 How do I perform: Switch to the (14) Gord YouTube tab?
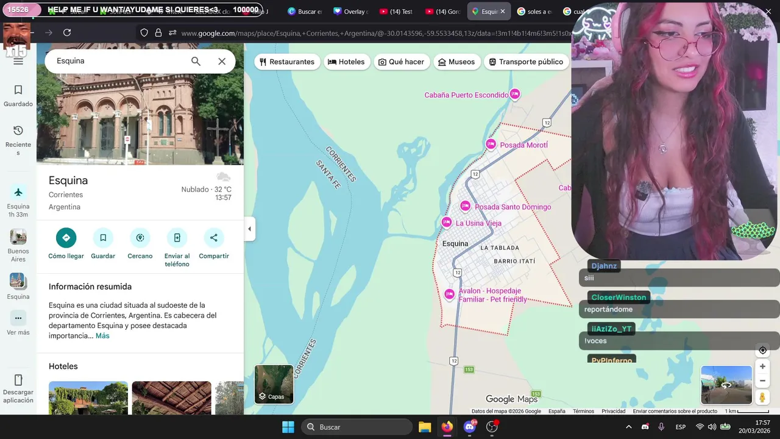(443, 12)
